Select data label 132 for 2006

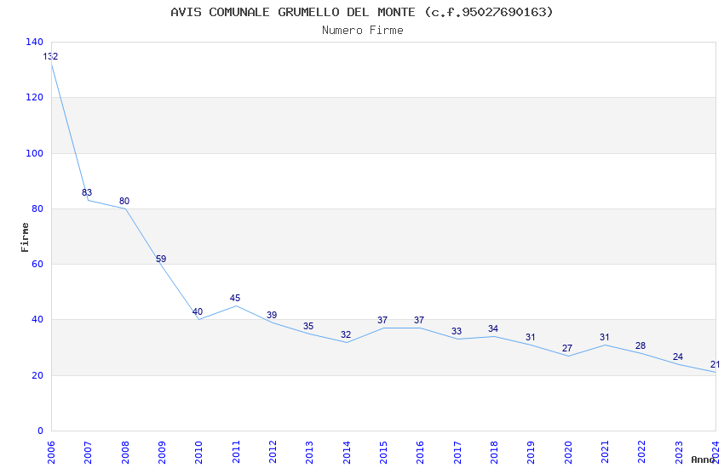click(x=50, y=56)
